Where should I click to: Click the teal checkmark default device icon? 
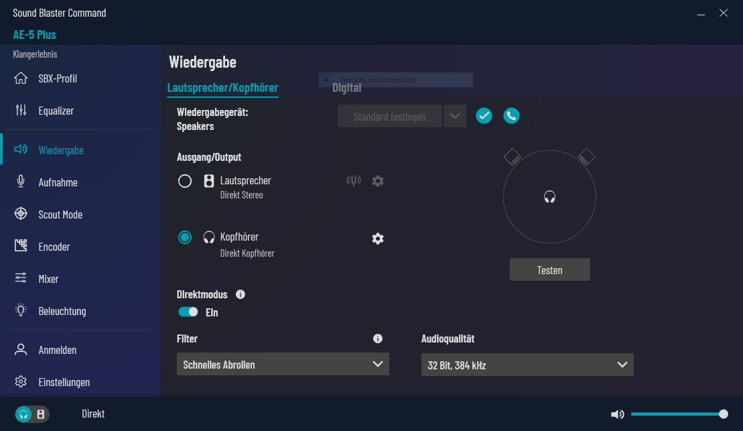pos(484,116)
